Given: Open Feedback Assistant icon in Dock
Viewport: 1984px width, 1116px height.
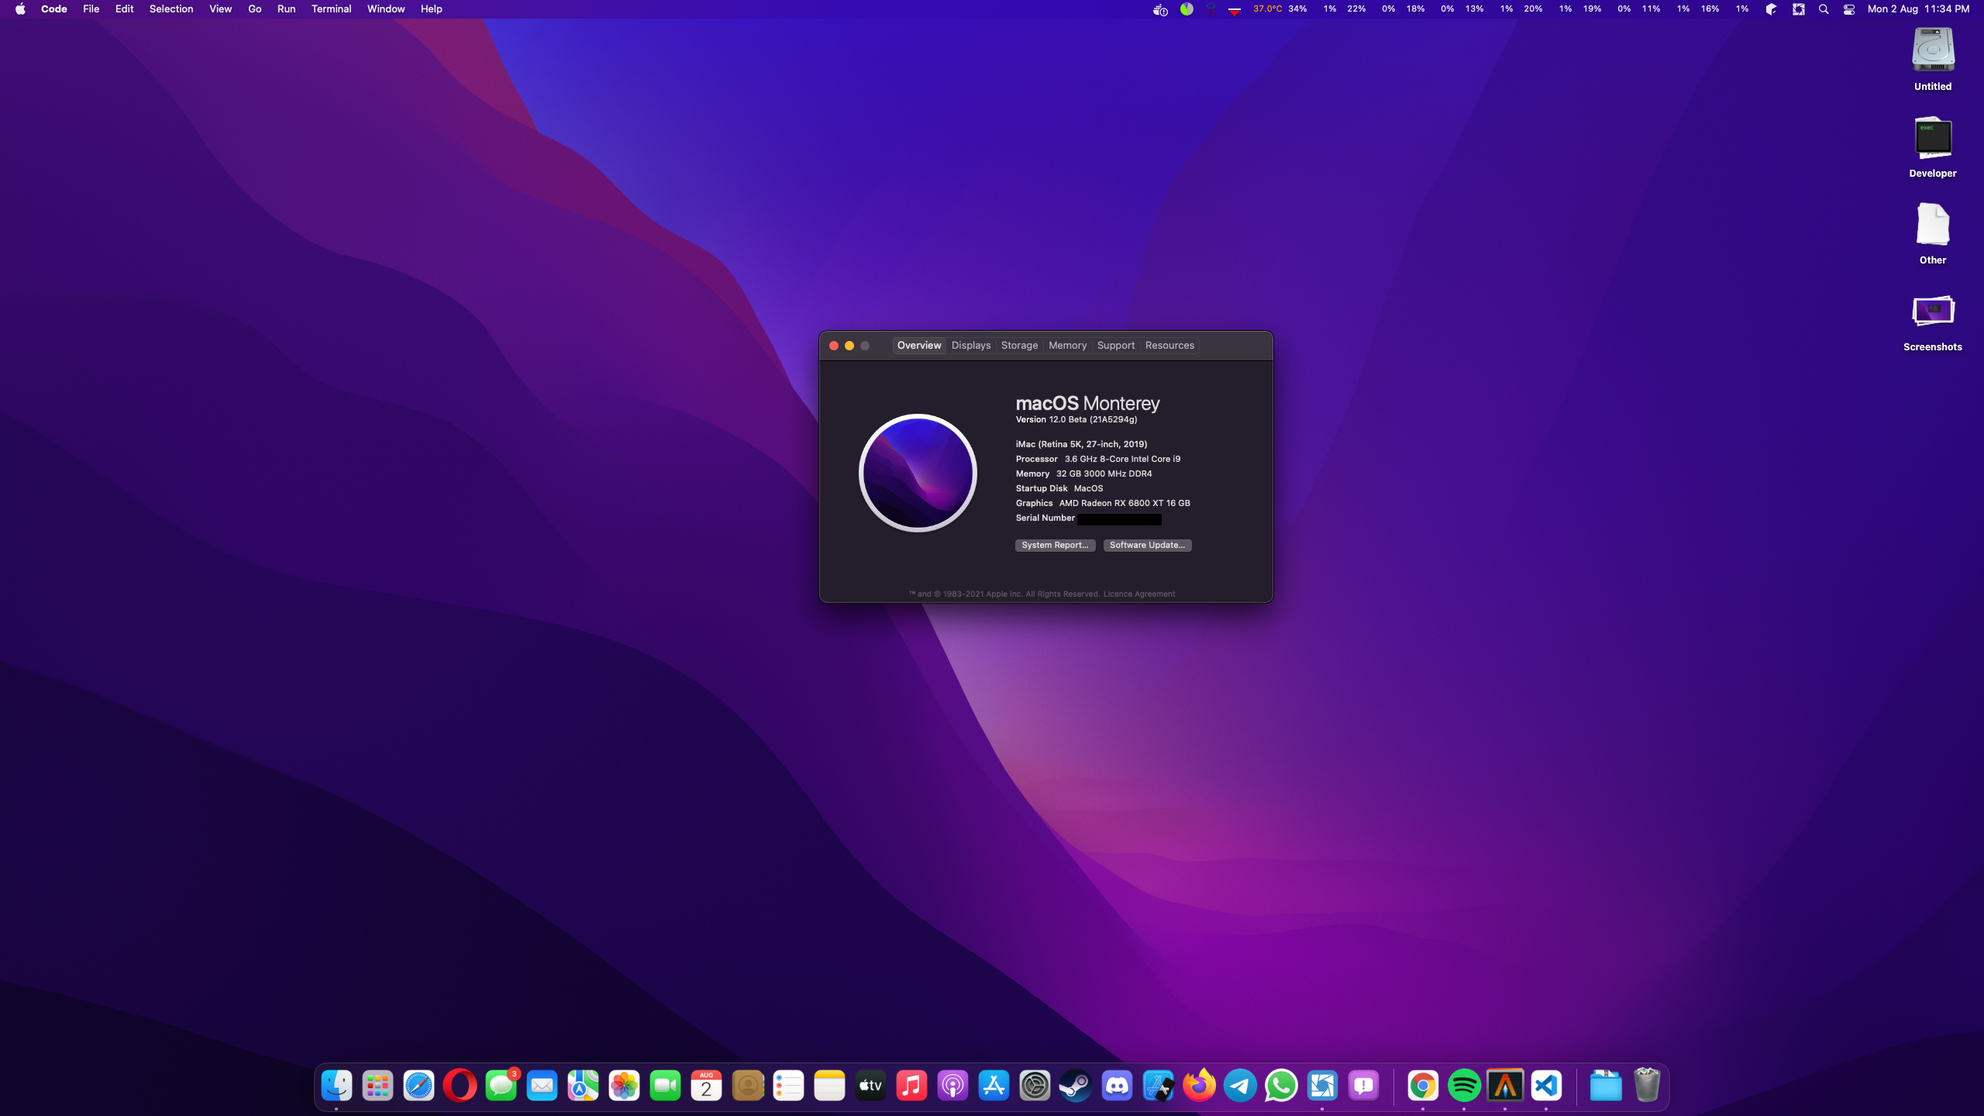Looking at the screenshot, I should (1363, 1086).
